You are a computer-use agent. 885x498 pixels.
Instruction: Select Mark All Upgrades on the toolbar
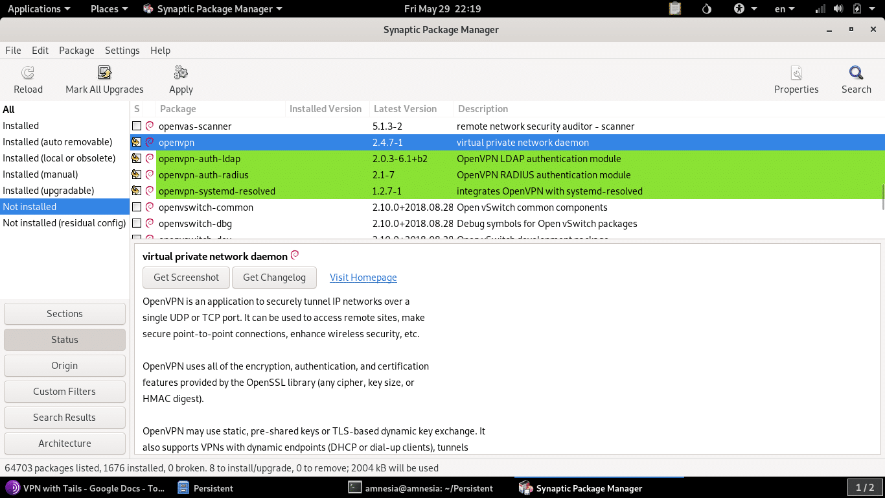(104, 79)
